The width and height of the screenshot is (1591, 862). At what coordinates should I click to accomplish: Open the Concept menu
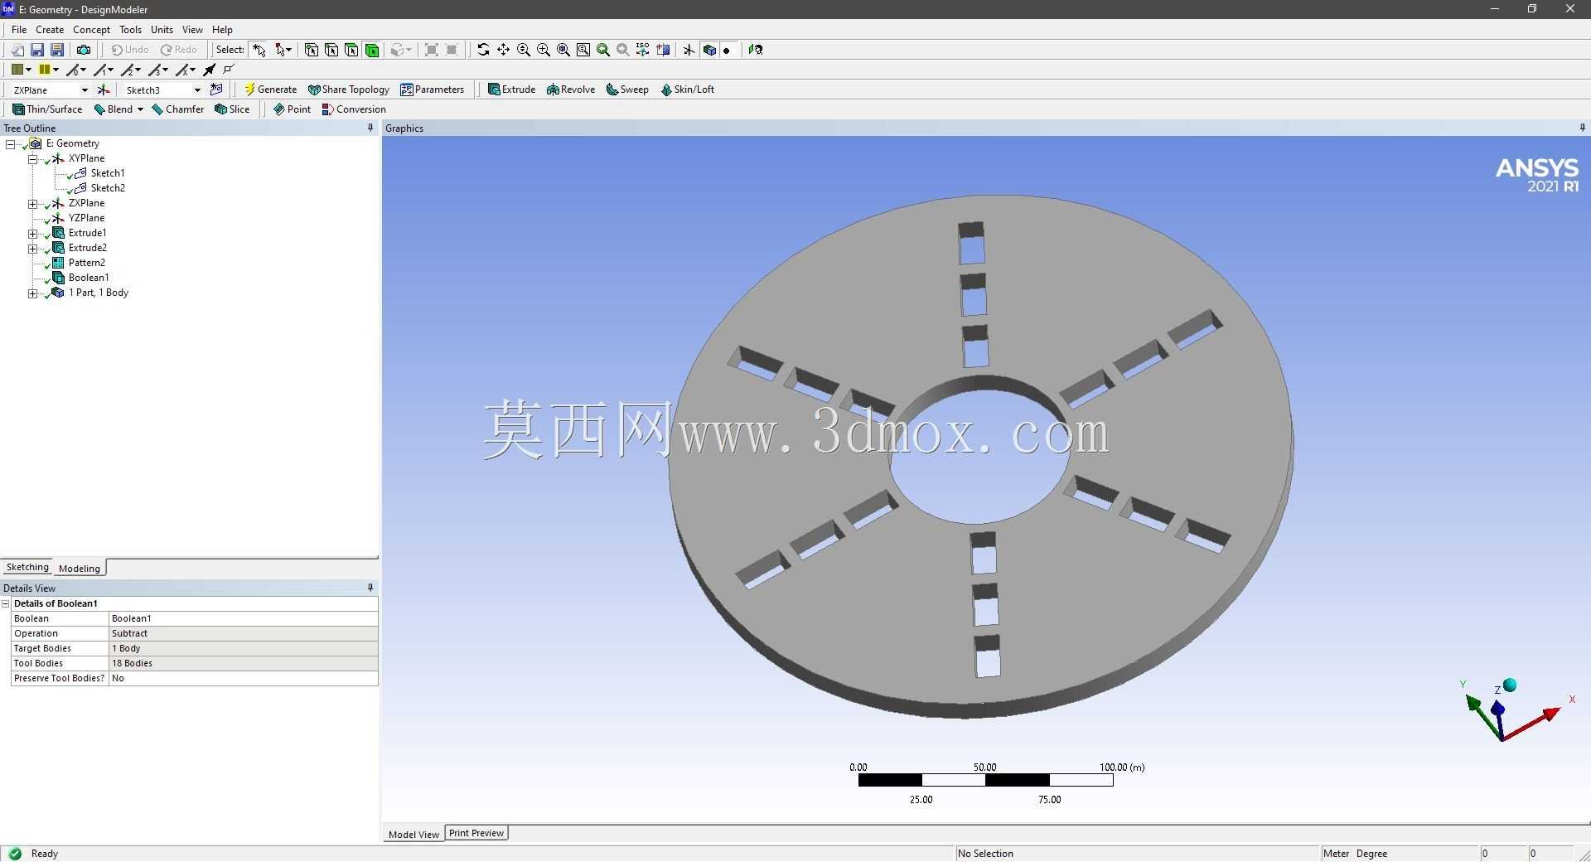[x=91, y=30]
